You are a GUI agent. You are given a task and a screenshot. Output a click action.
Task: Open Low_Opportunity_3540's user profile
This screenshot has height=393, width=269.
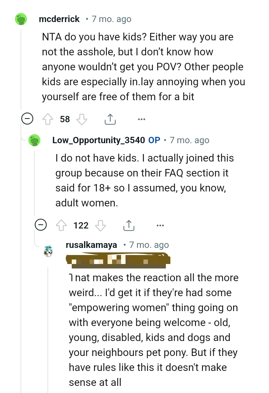(99, 140)
